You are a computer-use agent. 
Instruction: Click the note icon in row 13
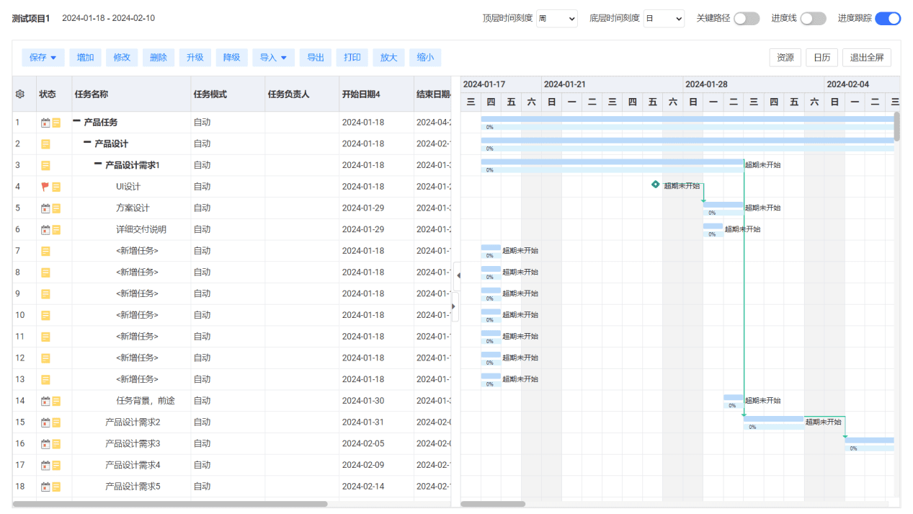coord(45,379)
